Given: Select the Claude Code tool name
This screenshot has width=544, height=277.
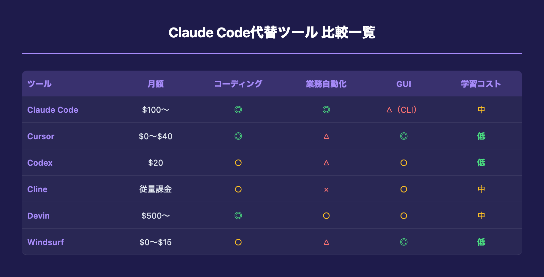Looking at the screenshot, I should (53, 110).
